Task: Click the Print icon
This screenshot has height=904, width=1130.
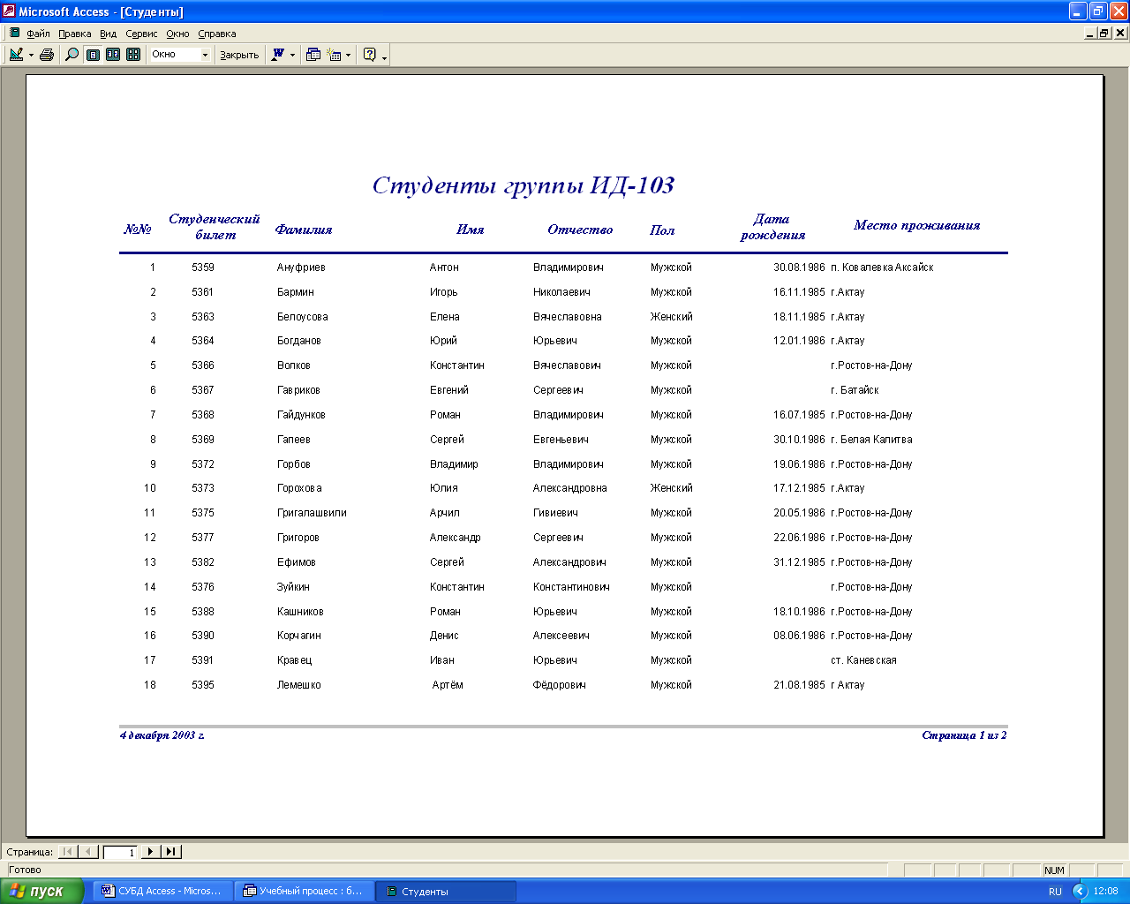Action: pyautogui.click(x=47, y=55)
